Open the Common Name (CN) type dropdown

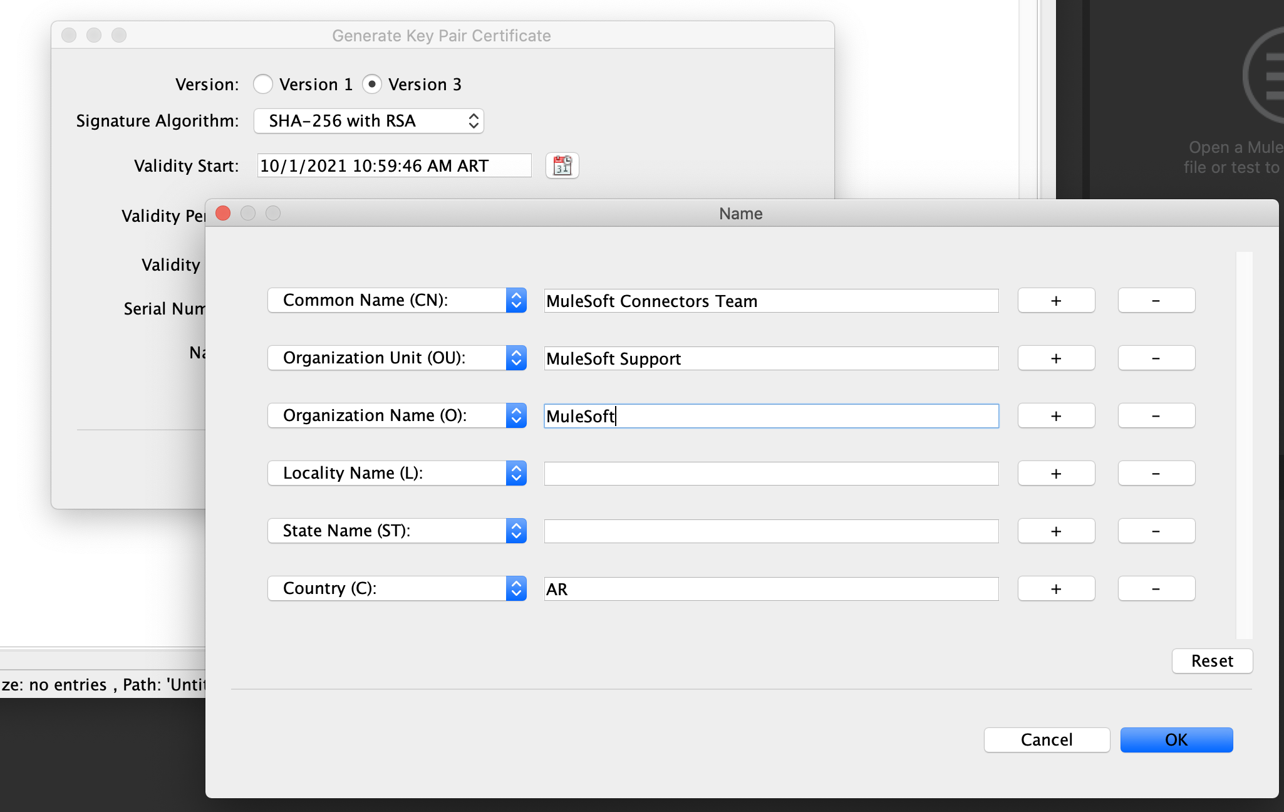(396, 301)
